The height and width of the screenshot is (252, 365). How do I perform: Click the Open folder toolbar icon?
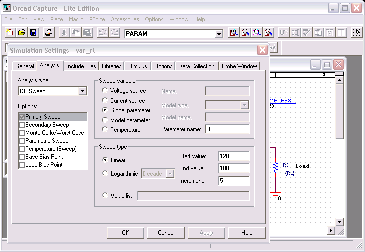pyautogui.click(x=22, y=33)
